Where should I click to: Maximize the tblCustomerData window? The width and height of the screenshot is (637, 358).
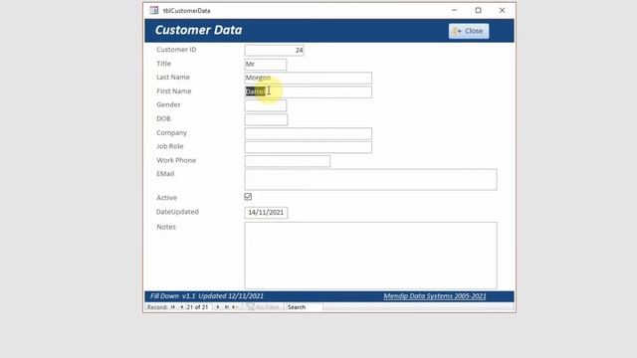[478, 11]
